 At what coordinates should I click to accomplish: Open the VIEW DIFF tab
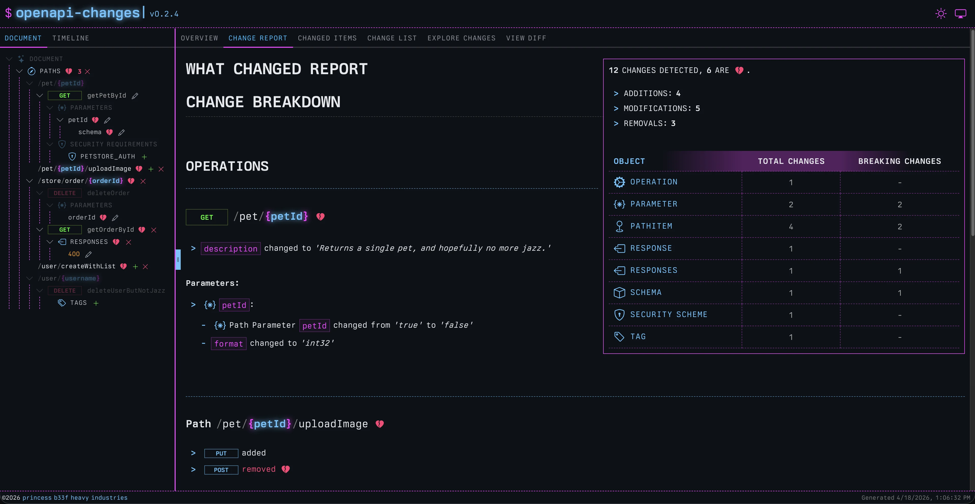[x=526, y=38]
